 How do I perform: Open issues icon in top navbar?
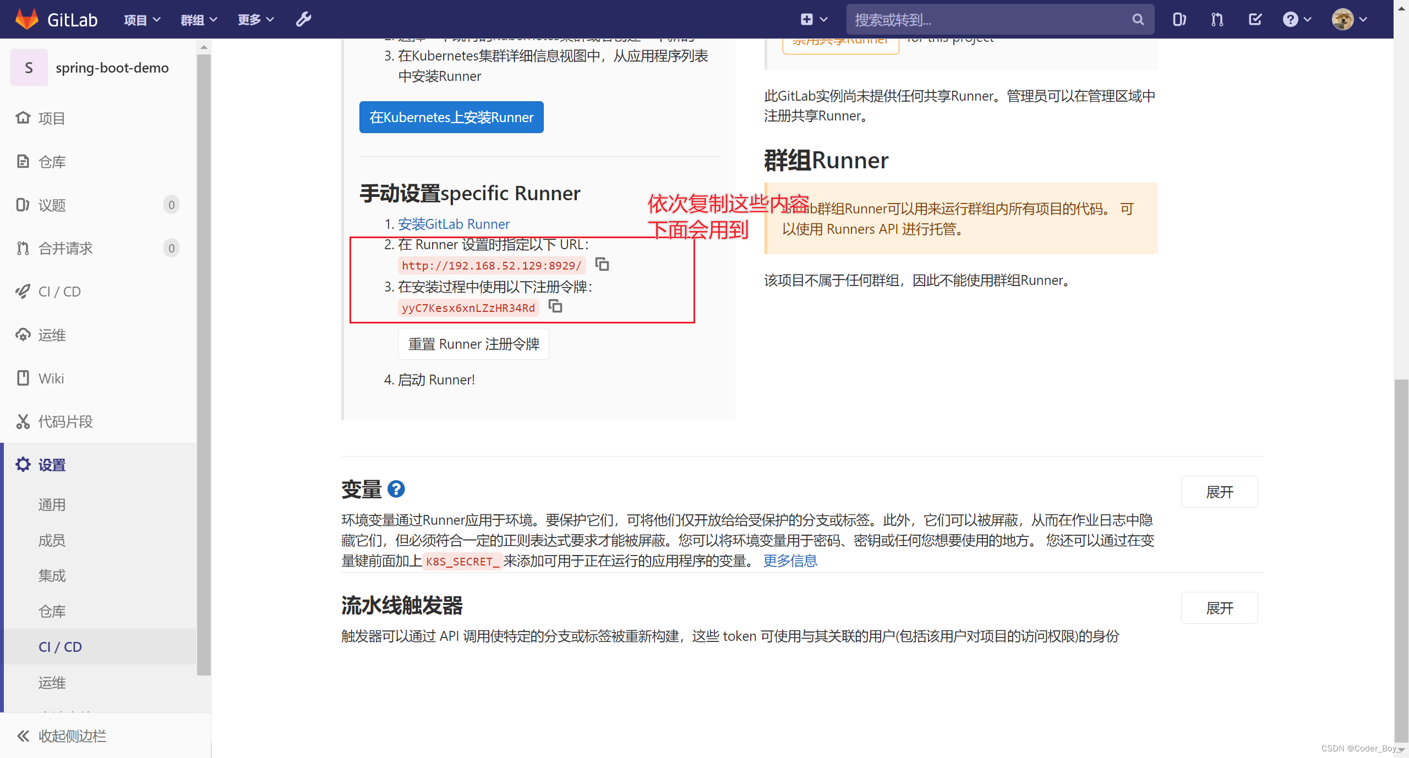point(1179,20)
